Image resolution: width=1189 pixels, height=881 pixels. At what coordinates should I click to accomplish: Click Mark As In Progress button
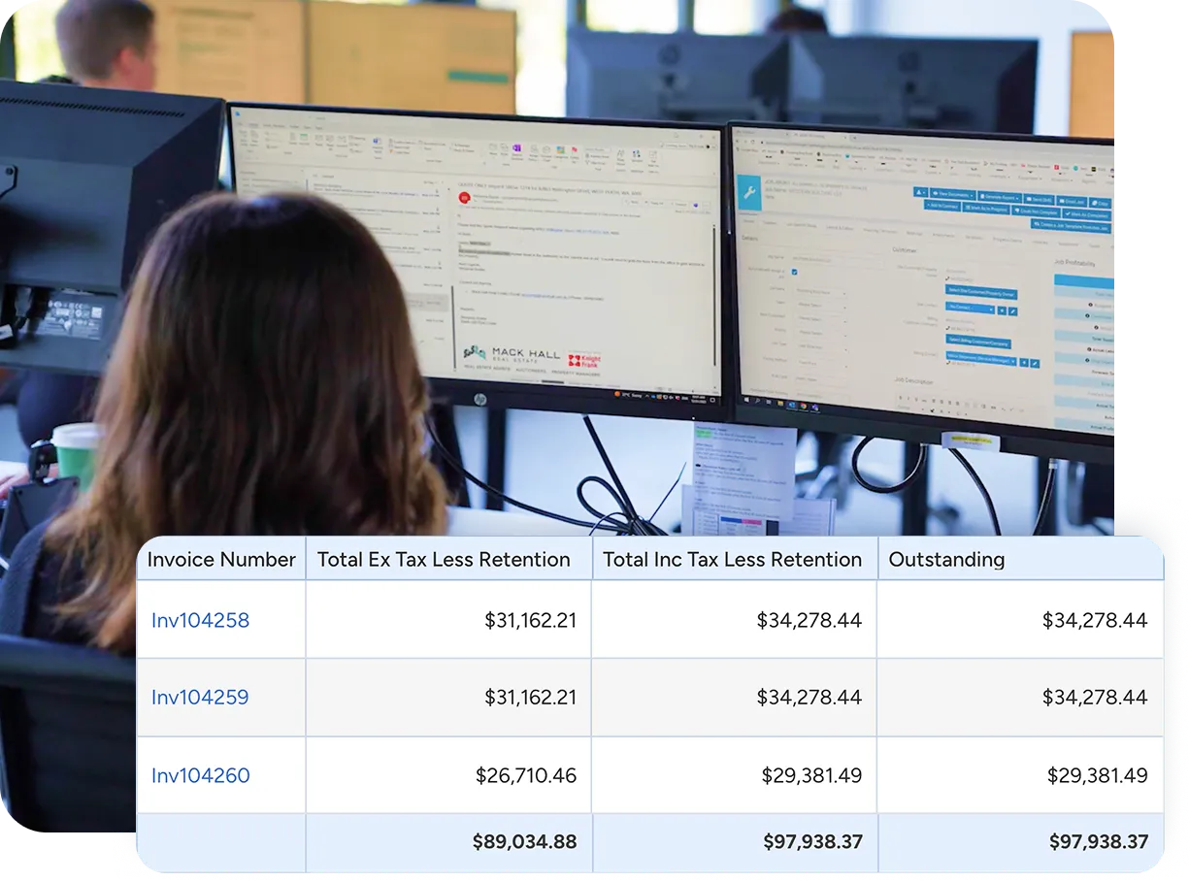(x=986, y=209)
